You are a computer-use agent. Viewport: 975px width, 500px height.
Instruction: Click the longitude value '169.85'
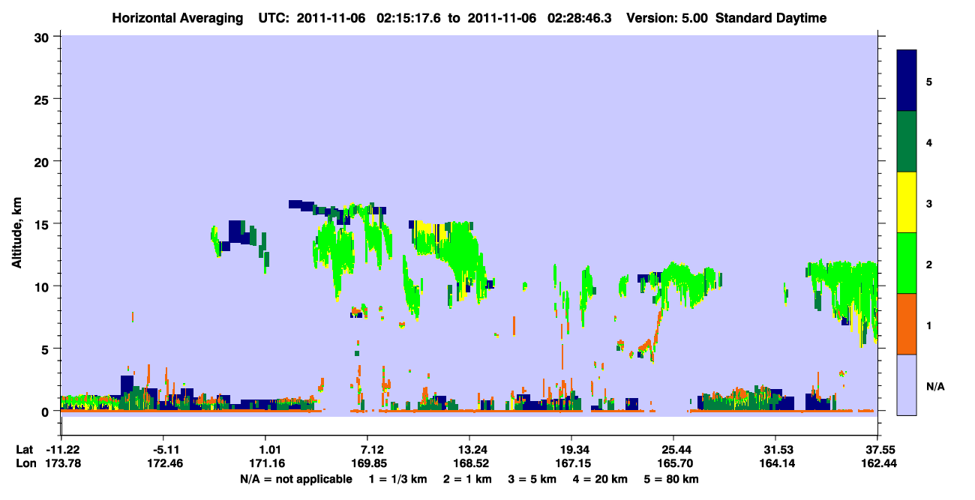coord(367,463)
